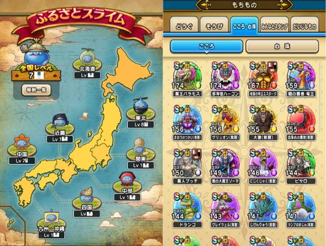Select the 中部 red slime icon
The height and width of the screenshot is (246, 326).
click(127, 180)
